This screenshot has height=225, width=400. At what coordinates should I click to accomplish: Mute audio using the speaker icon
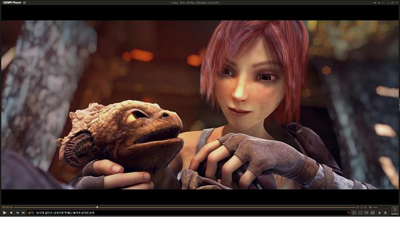click(x=370, y=207)
